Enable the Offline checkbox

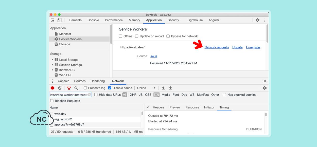(x=120, y=36)
